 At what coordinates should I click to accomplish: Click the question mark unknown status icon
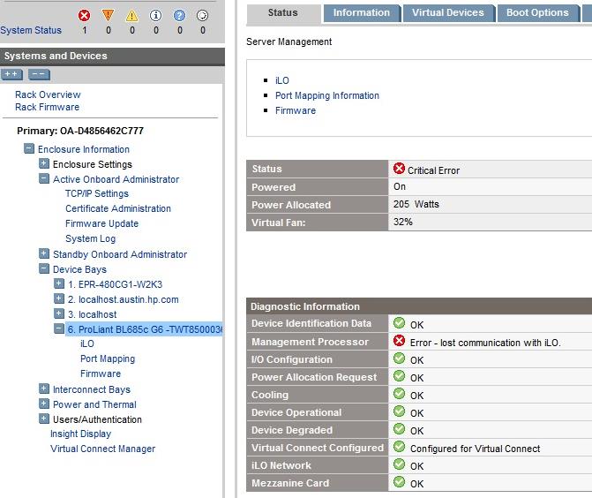pyautogui.click(x=179, y=15)
